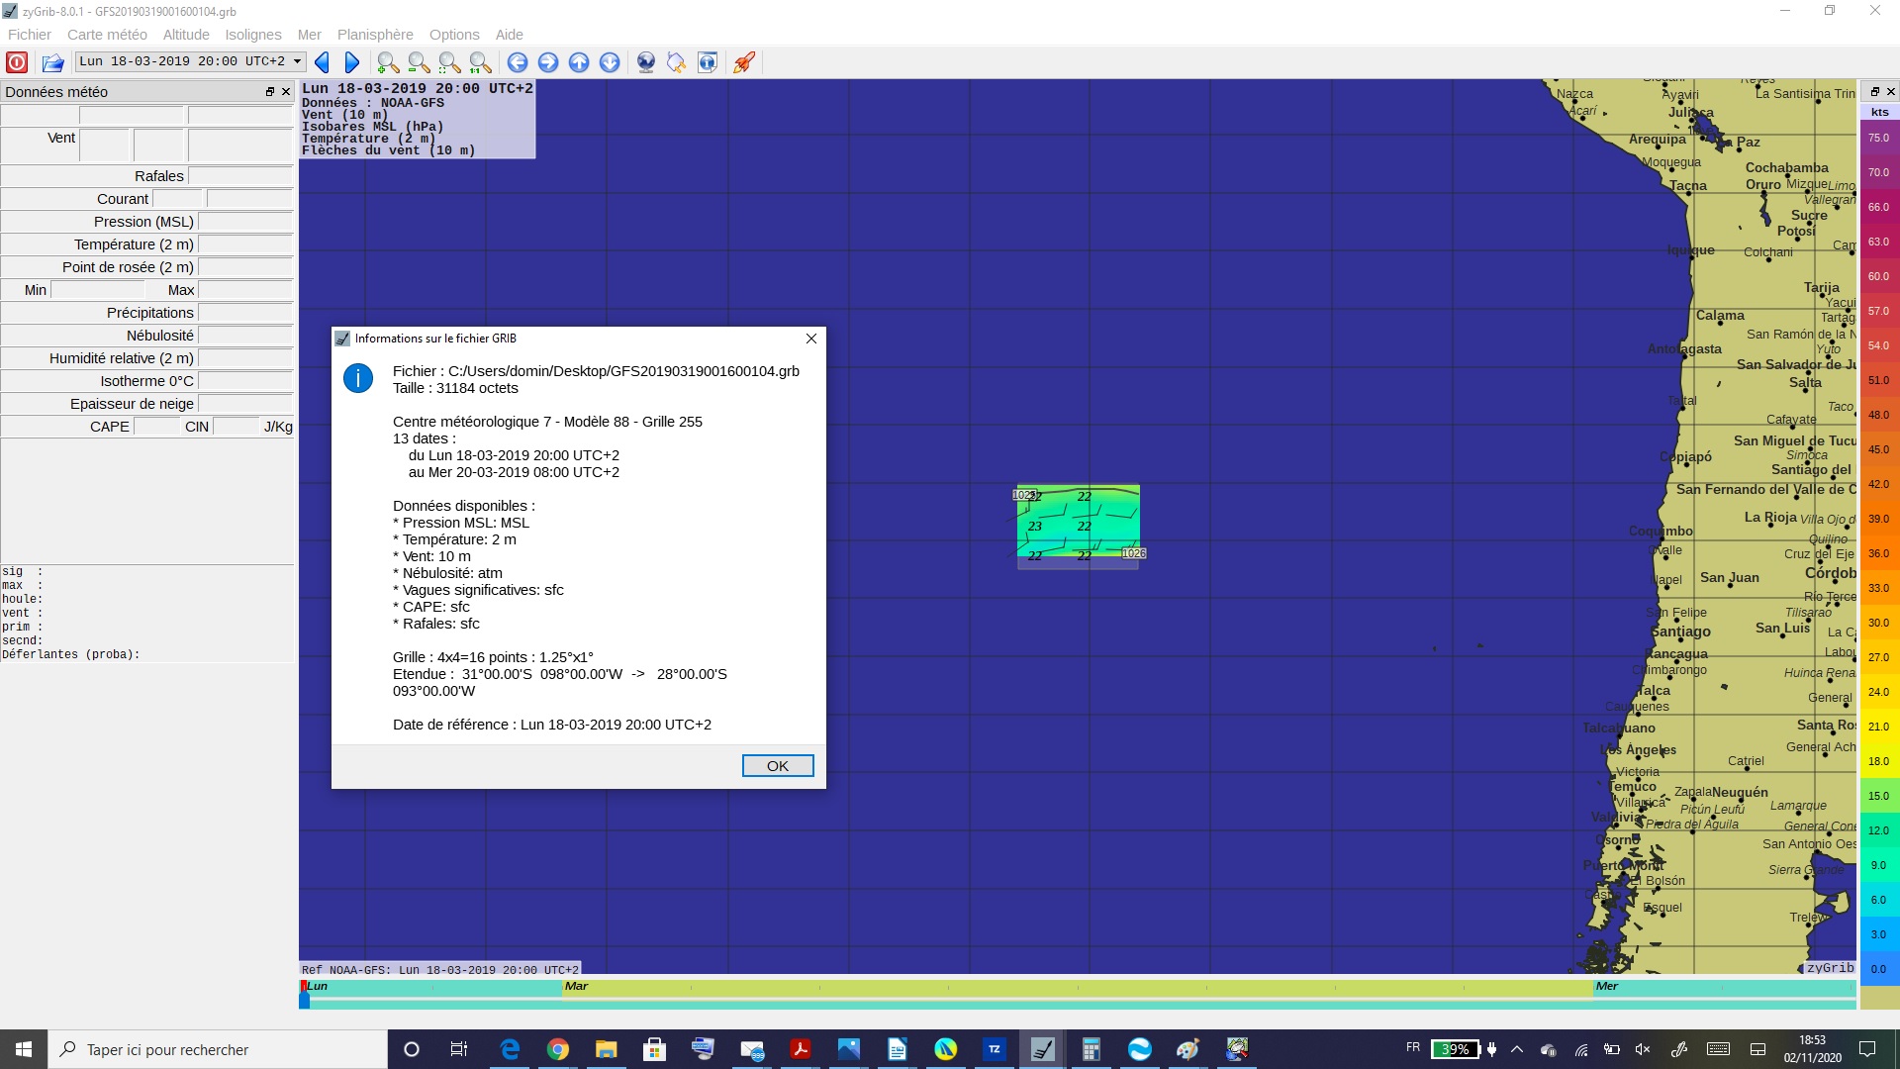Viewport: 1900px width, 1069px height.
Task: Click the zoom in magnifier icon
Action: 388,62
